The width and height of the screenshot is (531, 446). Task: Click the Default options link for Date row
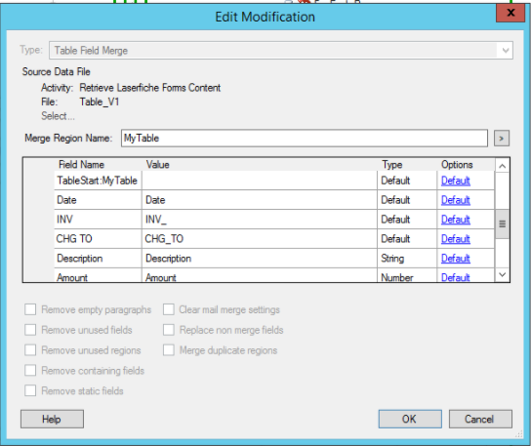point(455,200)
